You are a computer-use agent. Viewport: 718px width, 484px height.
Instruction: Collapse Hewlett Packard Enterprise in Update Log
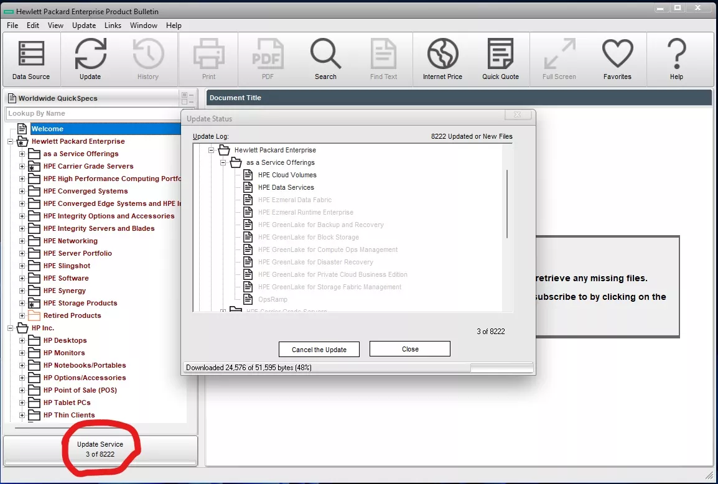pos(212,150)
